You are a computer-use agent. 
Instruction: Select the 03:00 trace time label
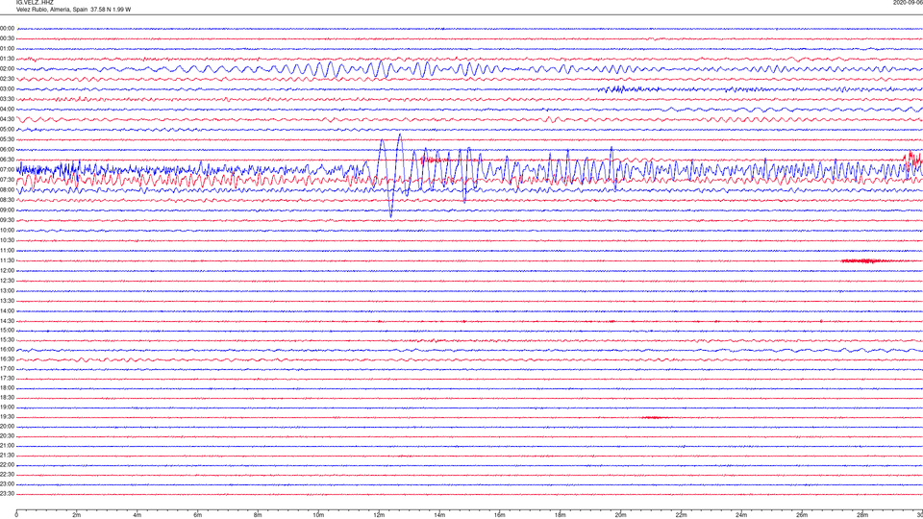pyautogui.click(x=8, y=89)
